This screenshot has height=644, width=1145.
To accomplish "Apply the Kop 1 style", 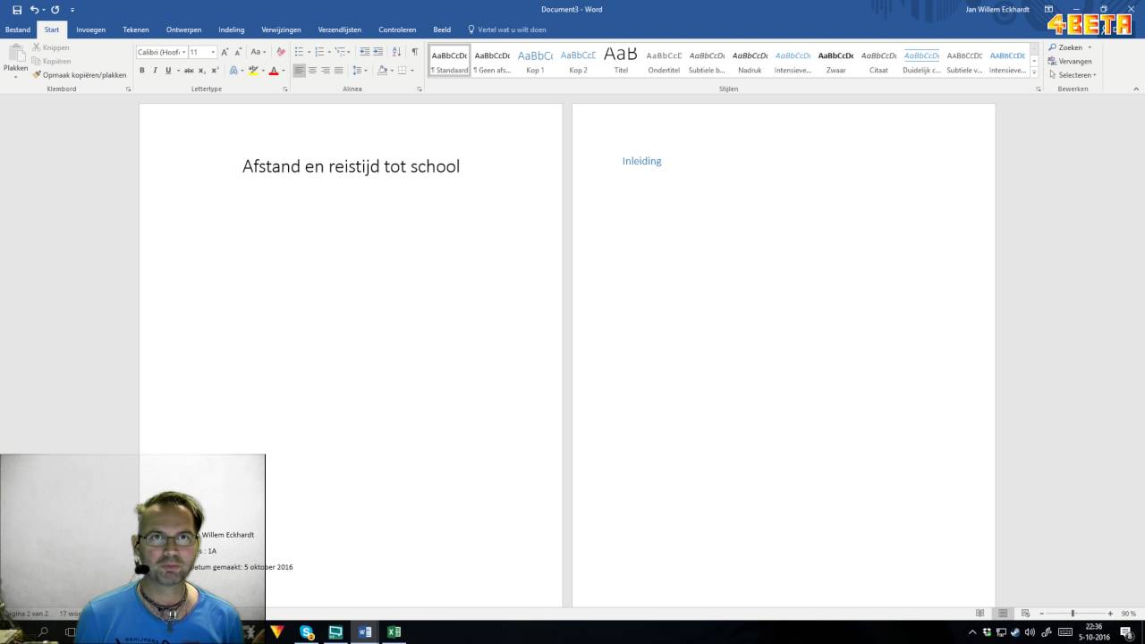I will pyautogui.click(x=535, y=61).
